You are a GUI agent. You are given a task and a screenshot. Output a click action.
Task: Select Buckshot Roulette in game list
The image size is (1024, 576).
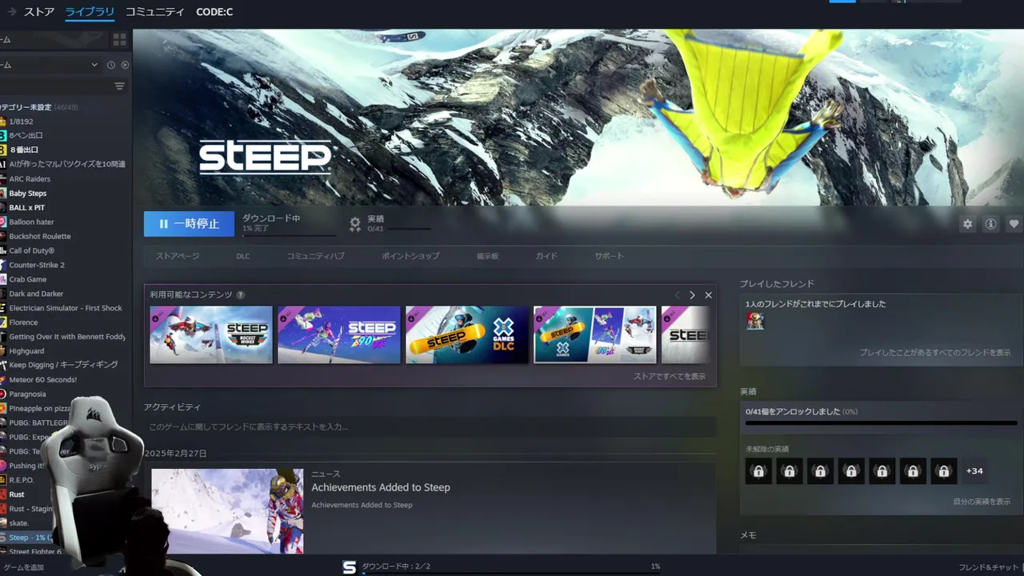pyautogui.click(x=40, y=237)
